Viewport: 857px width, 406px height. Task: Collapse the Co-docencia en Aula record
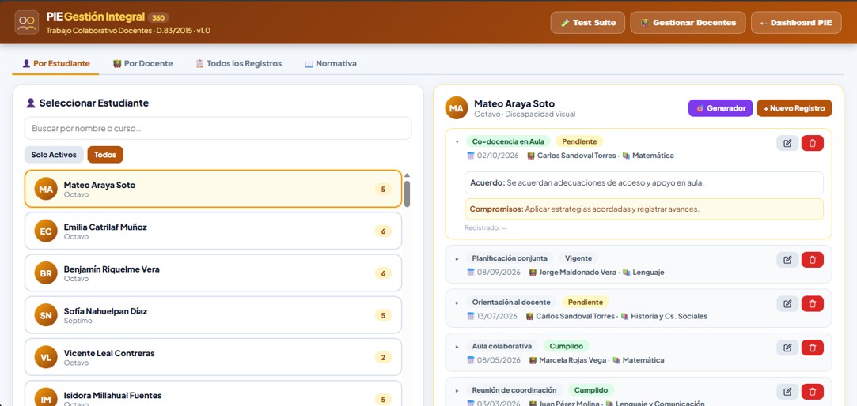[457, 142]
